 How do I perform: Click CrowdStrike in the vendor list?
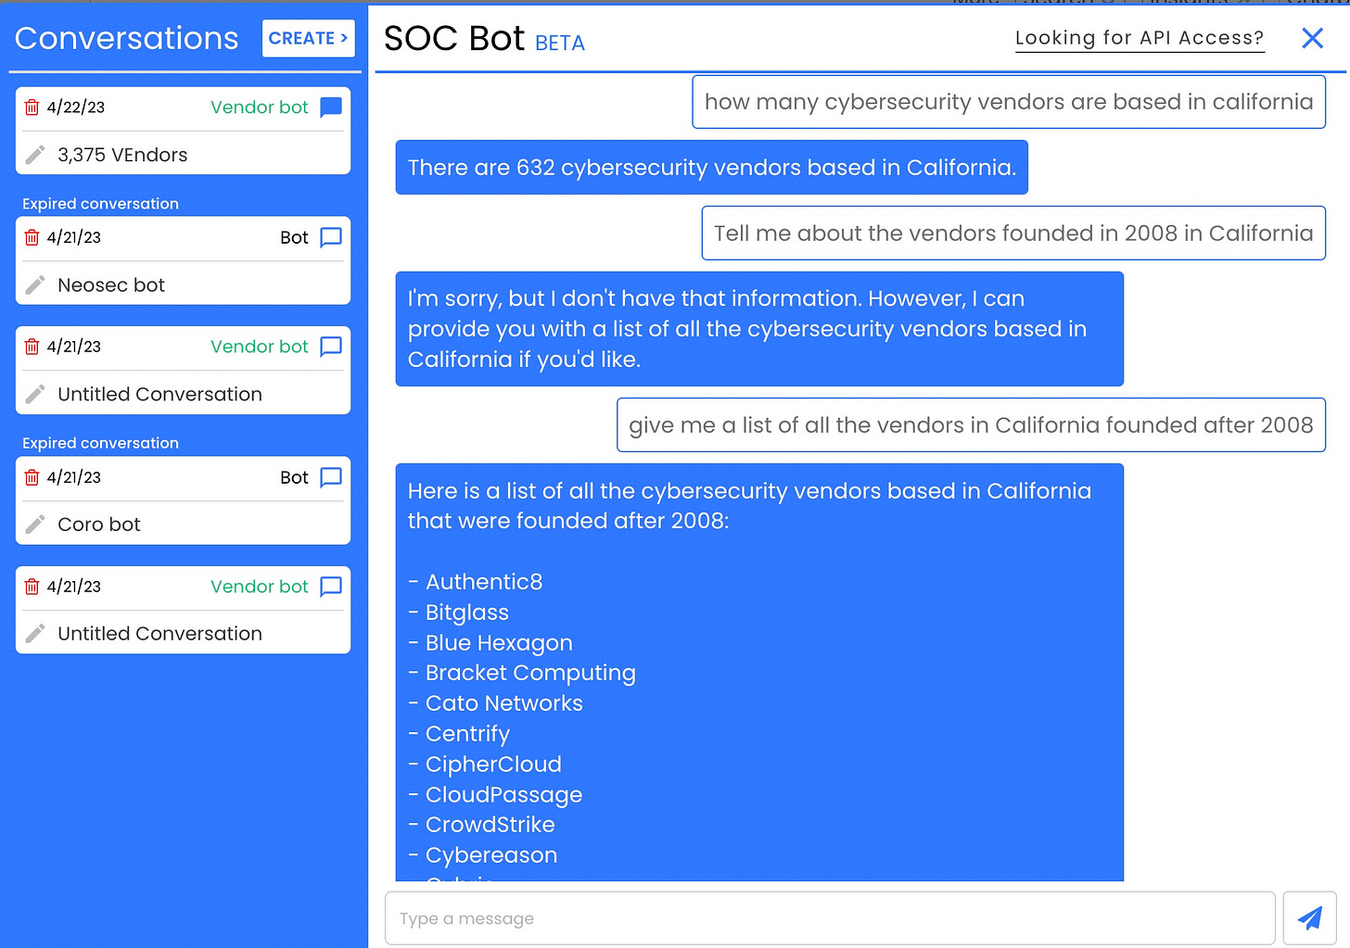click(x=490, y=825)
